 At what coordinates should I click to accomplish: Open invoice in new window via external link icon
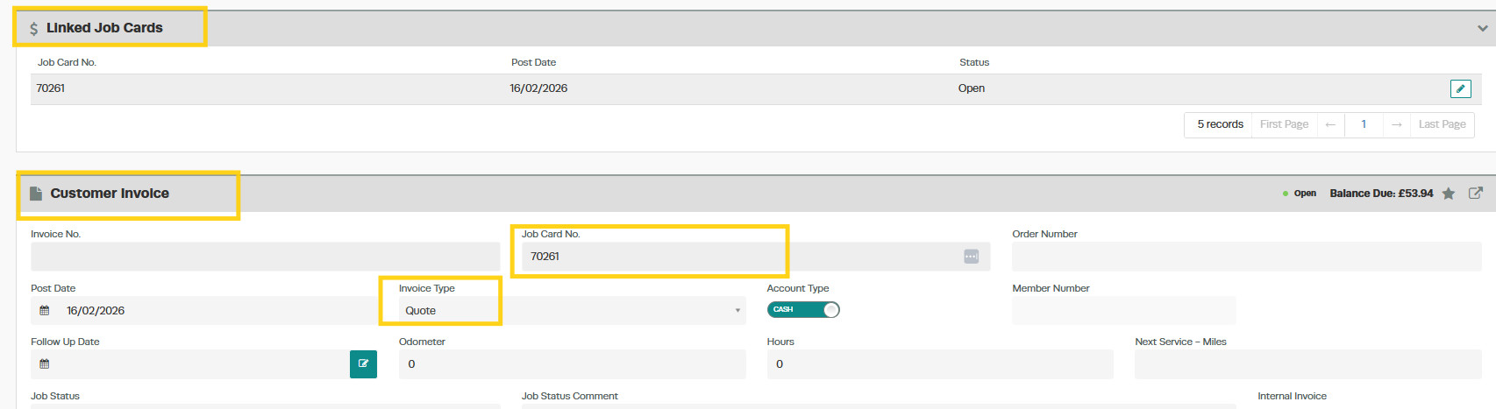point(1476,193)
